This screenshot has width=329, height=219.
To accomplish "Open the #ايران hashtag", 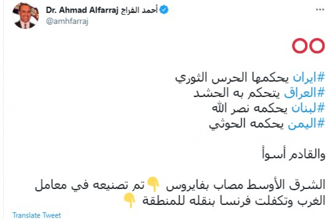I will [309, 78].
